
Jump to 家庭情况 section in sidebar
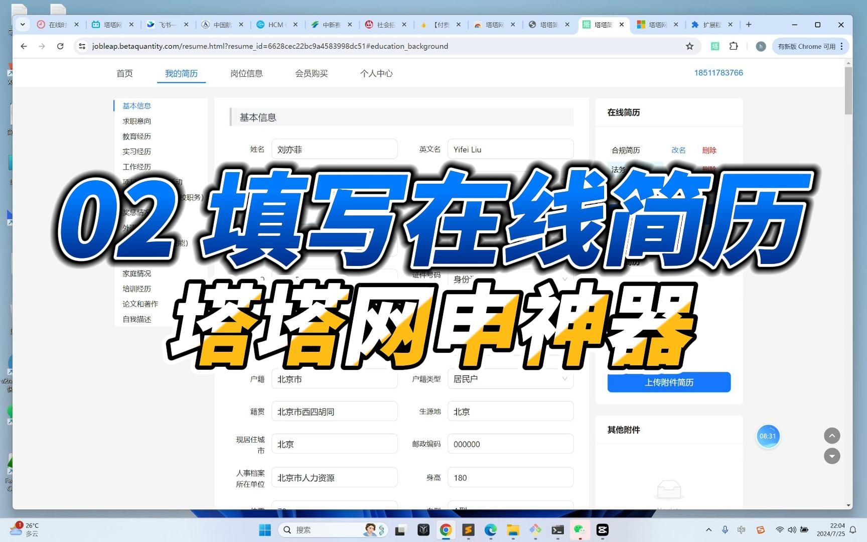click(136, 274)
